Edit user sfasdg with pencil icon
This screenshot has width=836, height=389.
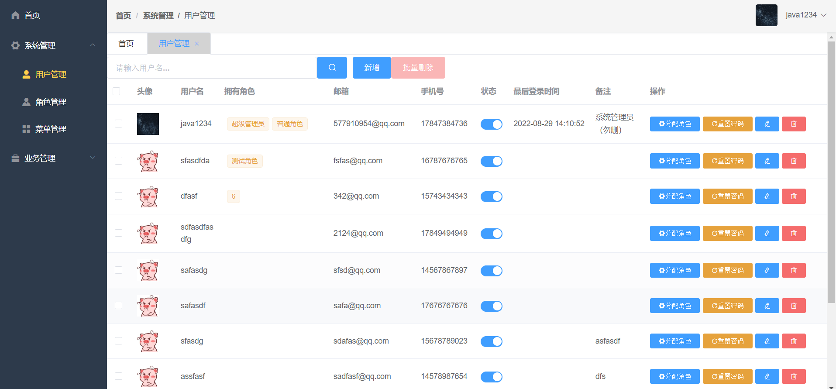click(767, 341)
